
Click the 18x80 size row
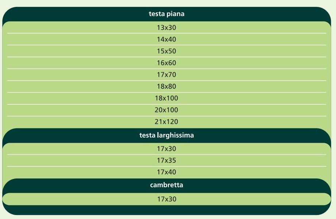click(167, 87)
